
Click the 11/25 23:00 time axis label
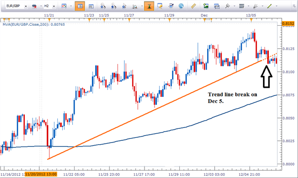[109, 174]
